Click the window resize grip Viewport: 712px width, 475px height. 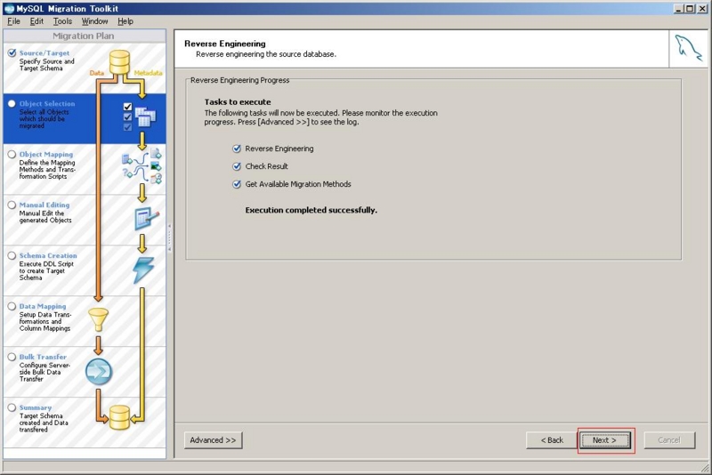(x=705, y=467)
